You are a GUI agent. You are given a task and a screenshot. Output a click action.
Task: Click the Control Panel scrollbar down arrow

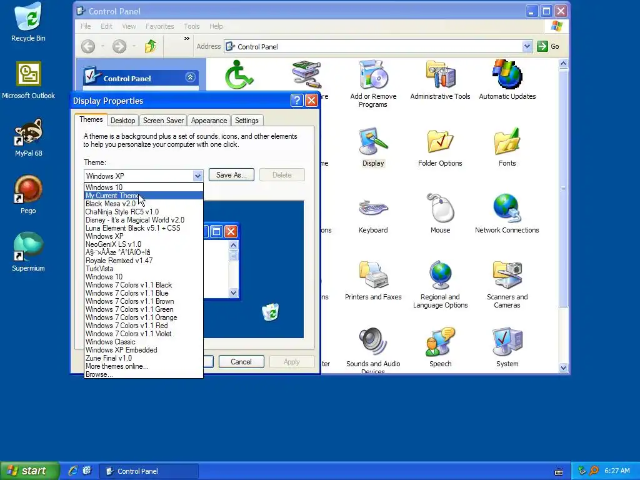click(563, 367)
